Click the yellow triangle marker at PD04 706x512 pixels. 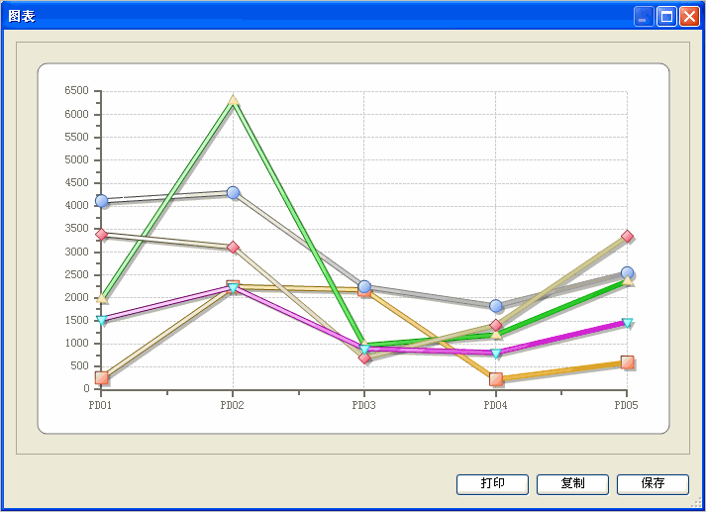pos(496,334)
